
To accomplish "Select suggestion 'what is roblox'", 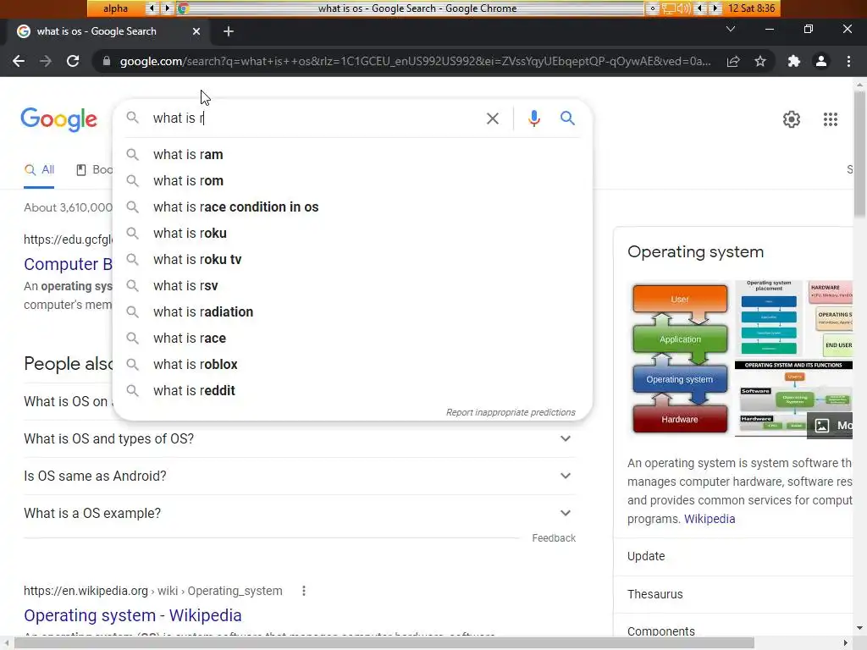I will 352,364.
